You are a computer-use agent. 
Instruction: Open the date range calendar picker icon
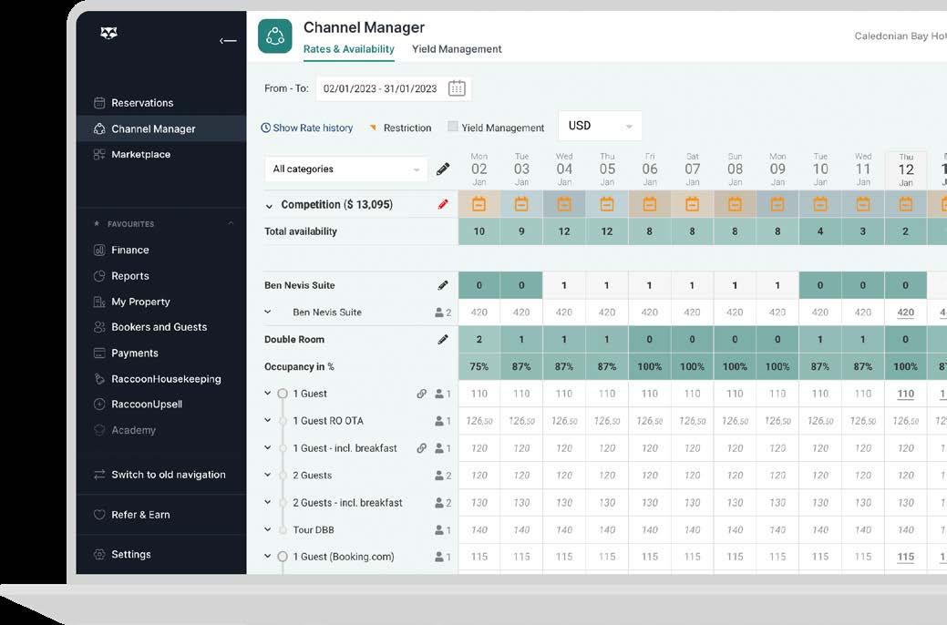(457, 88)
